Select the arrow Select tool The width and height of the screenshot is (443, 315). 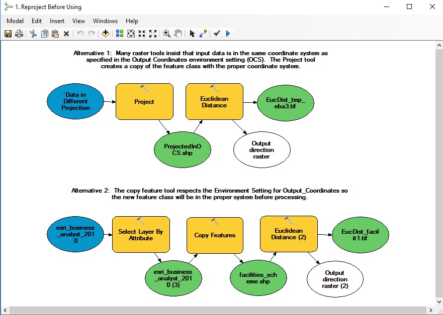192,34
